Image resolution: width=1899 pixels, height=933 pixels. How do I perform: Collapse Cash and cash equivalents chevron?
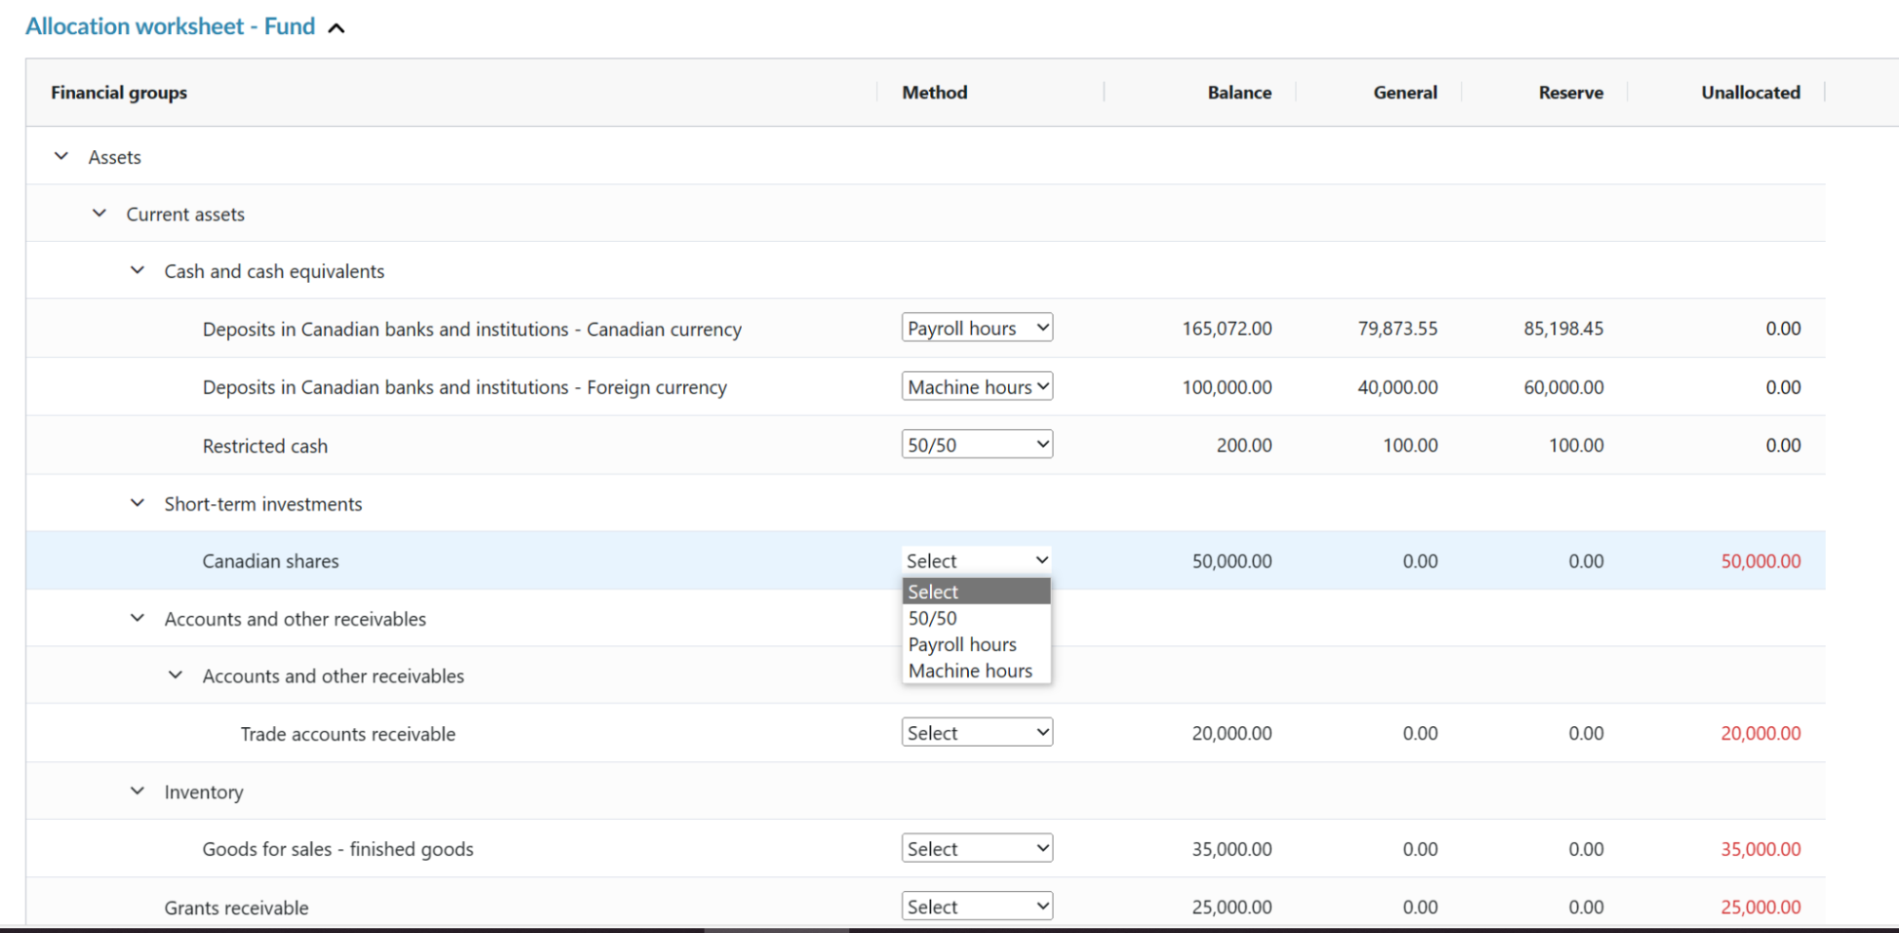[138, 271]
